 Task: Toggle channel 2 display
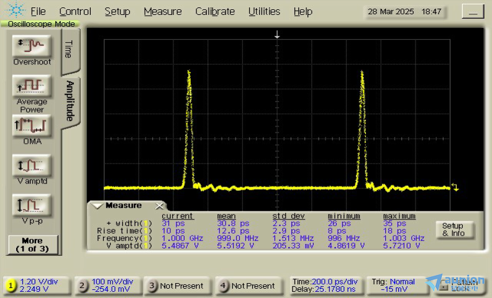tap(83, 286)
